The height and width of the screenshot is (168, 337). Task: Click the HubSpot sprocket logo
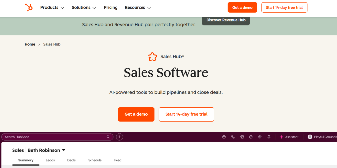coord(29,7)
